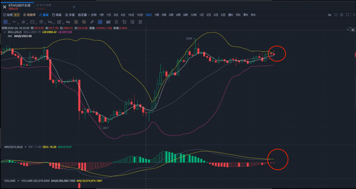
Task: Select the add-marker box tool
Action: pyautogui.click(x=59, y=22)
